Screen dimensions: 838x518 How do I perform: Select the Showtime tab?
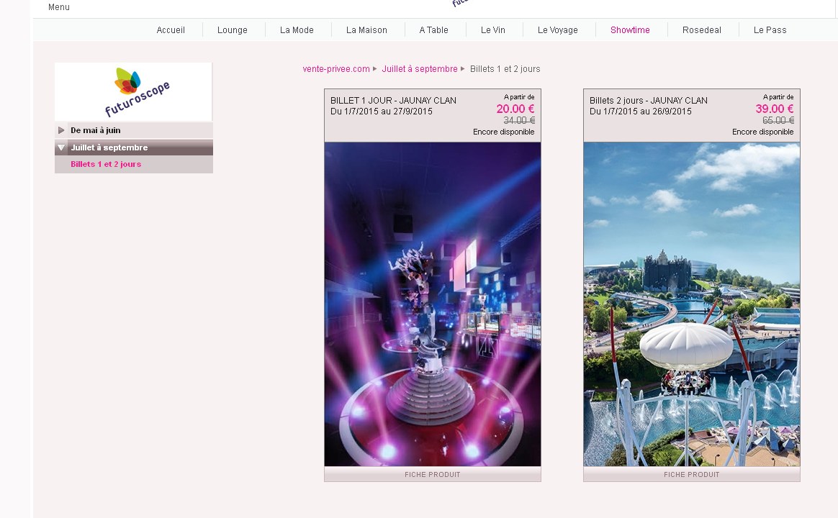pyautogui.click(x=630, y=30)
